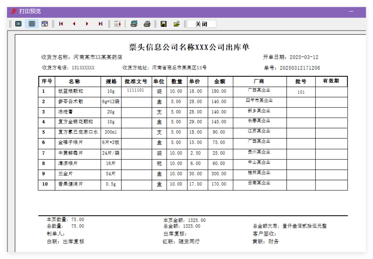Select the fit page width icon
373x259 pixels.
pos(45,24)
